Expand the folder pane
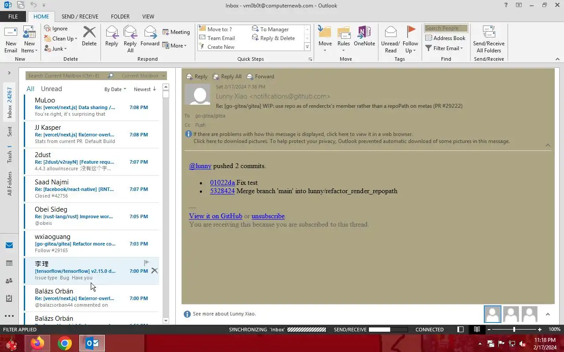564x352 pixels. tap(9, 73)
